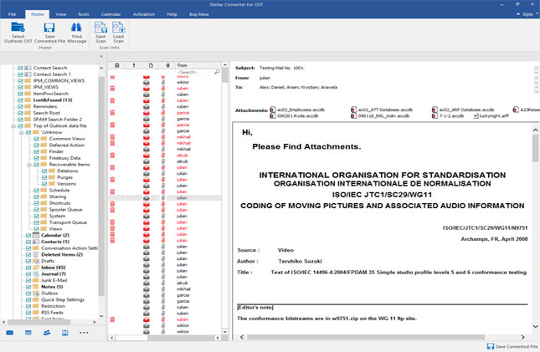Uncheck the Inbox (45) folder checkbox

click(28, 268)
